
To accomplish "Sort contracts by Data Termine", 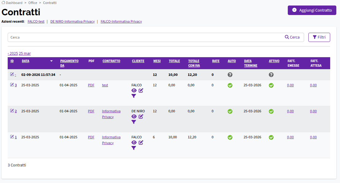I will (x=251, y=63).
